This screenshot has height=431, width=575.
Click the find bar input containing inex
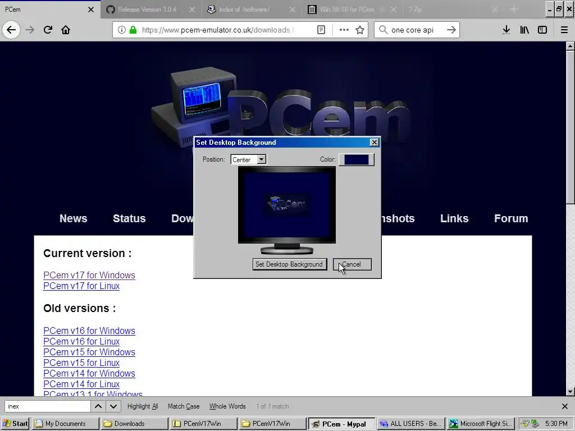[47, 406]
